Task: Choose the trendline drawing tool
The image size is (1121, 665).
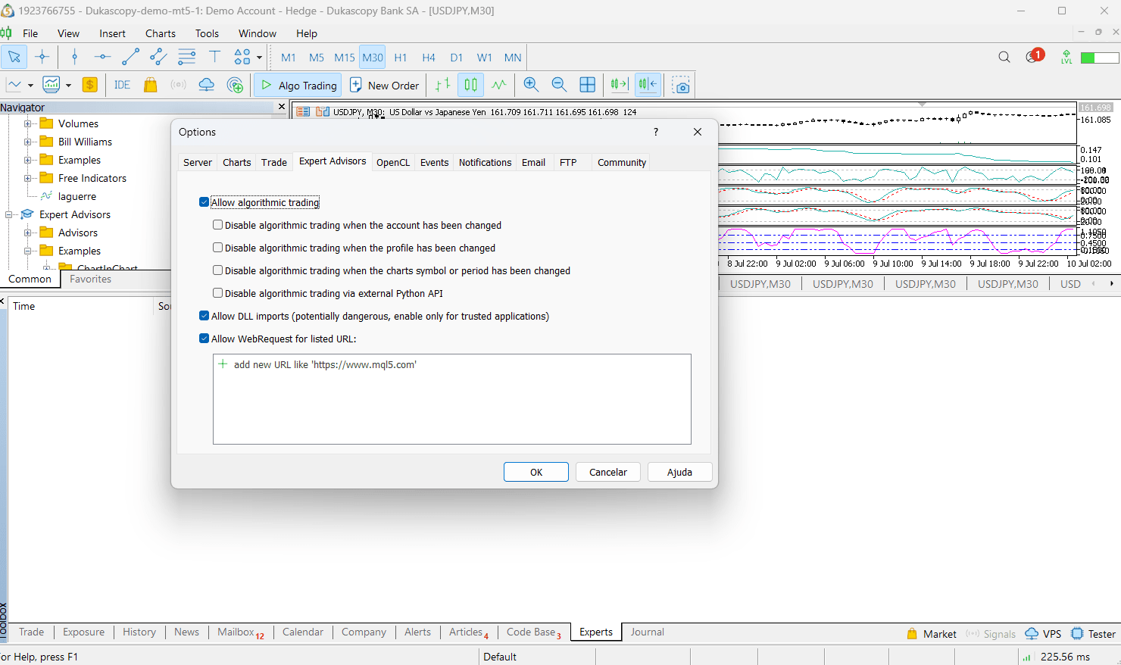Action: [130, 57]
